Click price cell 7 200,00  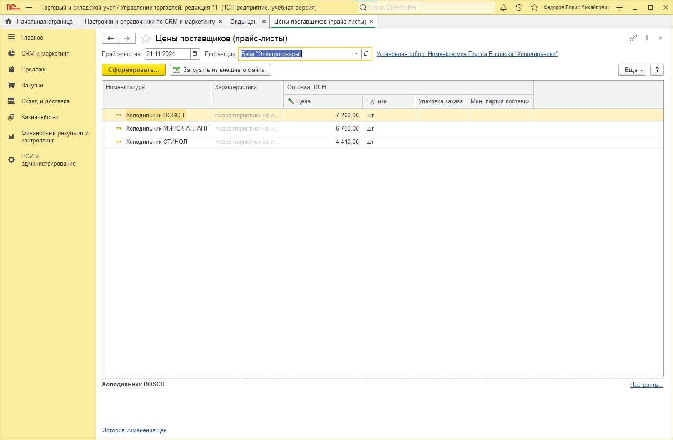coord(323,115)
